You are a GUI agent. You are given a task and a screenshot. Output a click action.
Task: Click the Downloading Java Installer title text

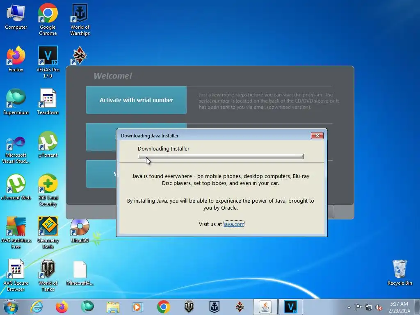(x=150, y=135)
